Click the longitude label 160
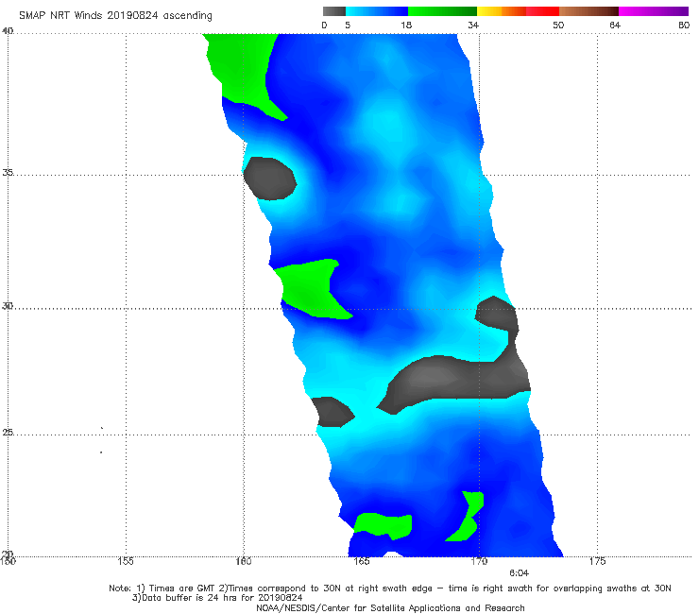This screenshot has height=614, width=699. [x=244, y=561]
